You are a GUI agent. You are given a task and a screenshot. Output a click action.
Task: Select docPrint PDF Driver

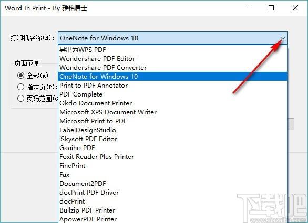pos(173,193)
